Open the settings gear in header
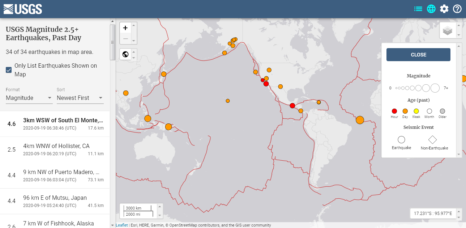 444,9
